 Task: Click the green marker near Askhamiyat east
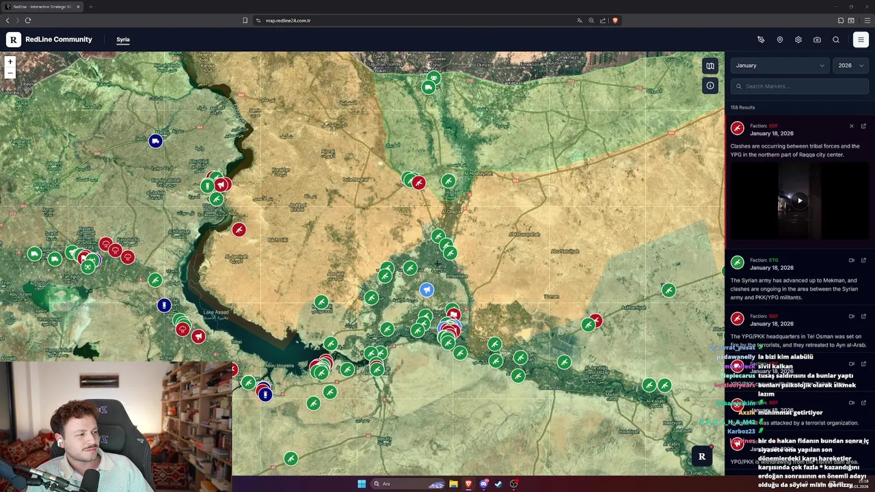pyautogui.click(x=669, y=290)
